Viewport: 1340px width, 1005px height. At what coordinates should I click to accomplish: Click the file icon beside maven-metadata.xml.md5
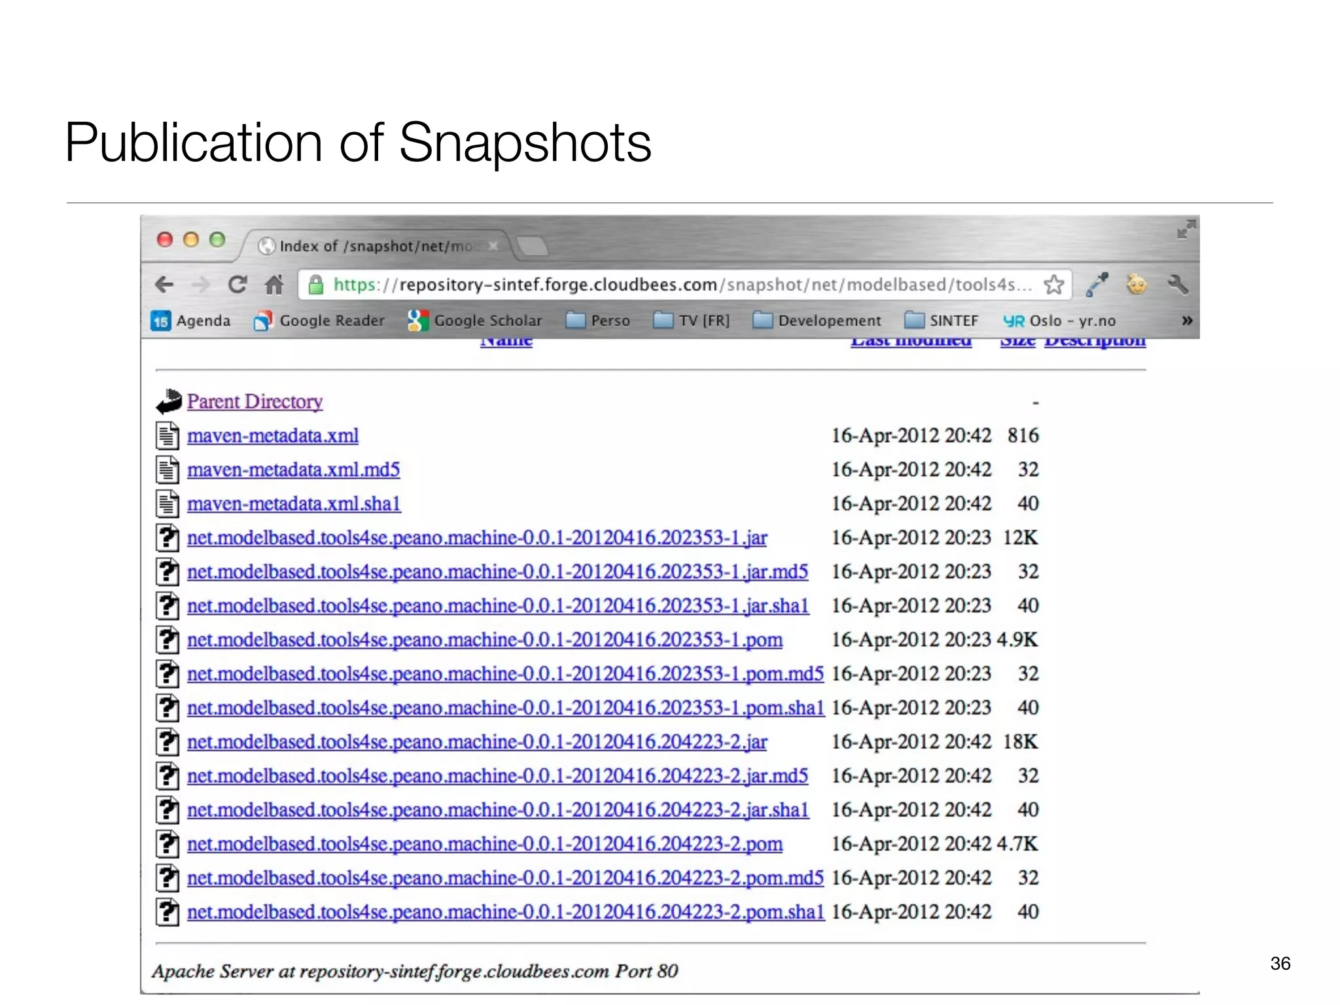(x=167, y=470)
